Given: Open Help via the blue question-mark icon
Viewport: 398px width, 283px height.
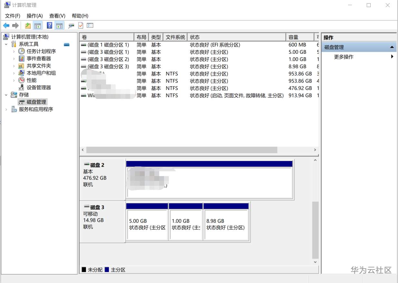Looking at the screenshot, I should pos(49,25).
